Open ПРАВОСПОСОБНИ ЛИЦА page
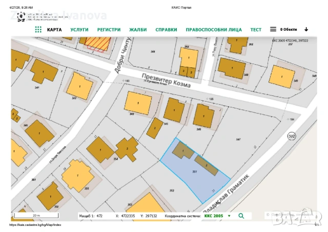The image size is (328, 232). pyautogui.click(x=214, y=30)
